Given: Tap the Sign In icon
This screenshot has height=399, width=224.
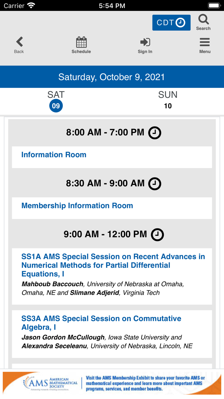Looking at the screenshot, I should (145, 42).
